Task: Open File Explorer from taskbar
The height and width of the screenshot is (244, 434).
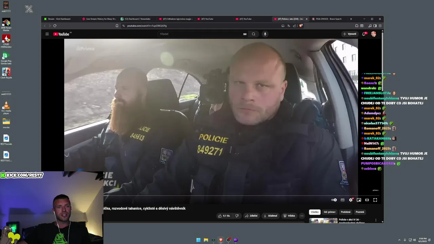Action: tap(206, 240)
